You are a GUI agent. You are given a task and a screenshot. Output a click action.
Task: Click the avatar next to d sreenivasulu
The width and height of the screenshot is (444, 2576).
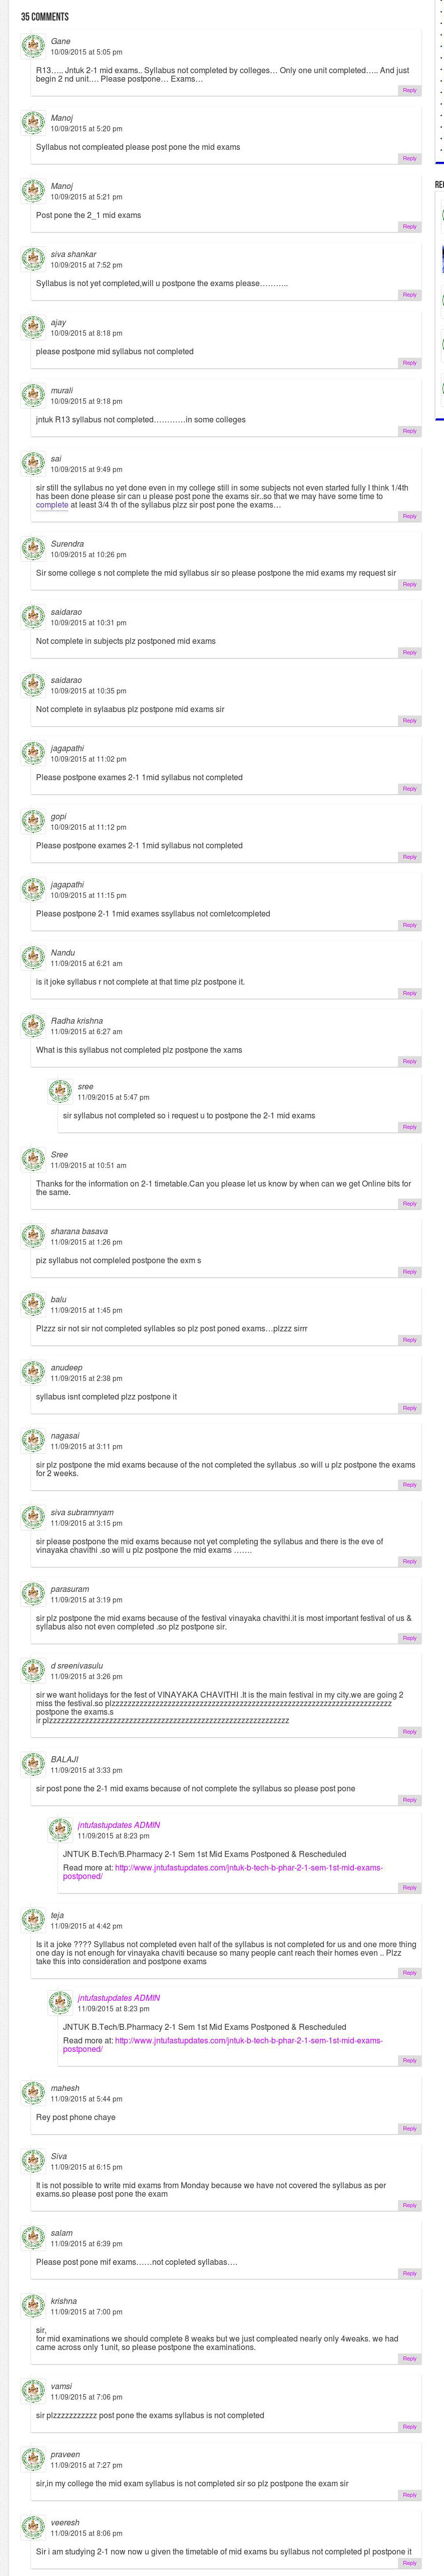(x=34, y=1670)
